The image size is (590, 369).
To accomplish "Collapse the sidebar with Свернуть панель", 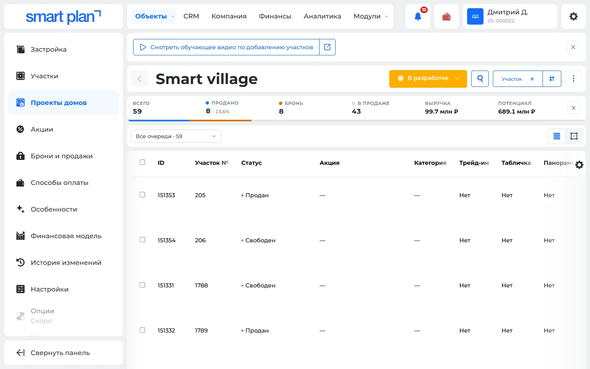I will tap(64, 353).
